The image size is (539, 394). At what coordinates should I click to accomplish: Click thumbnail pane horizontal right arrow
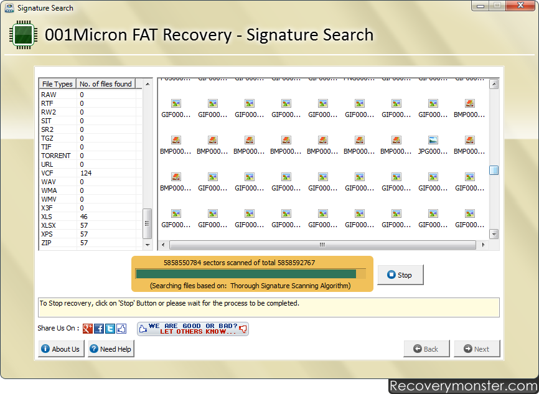tap(484, 245)
